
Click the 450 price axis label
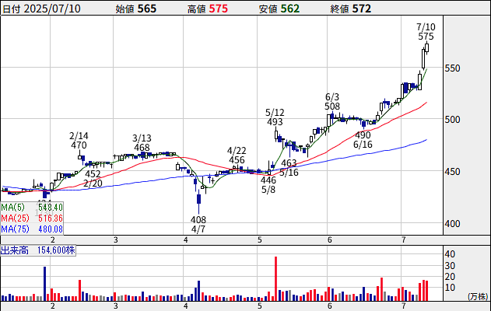pyautogui.click(x=453, y=172)
